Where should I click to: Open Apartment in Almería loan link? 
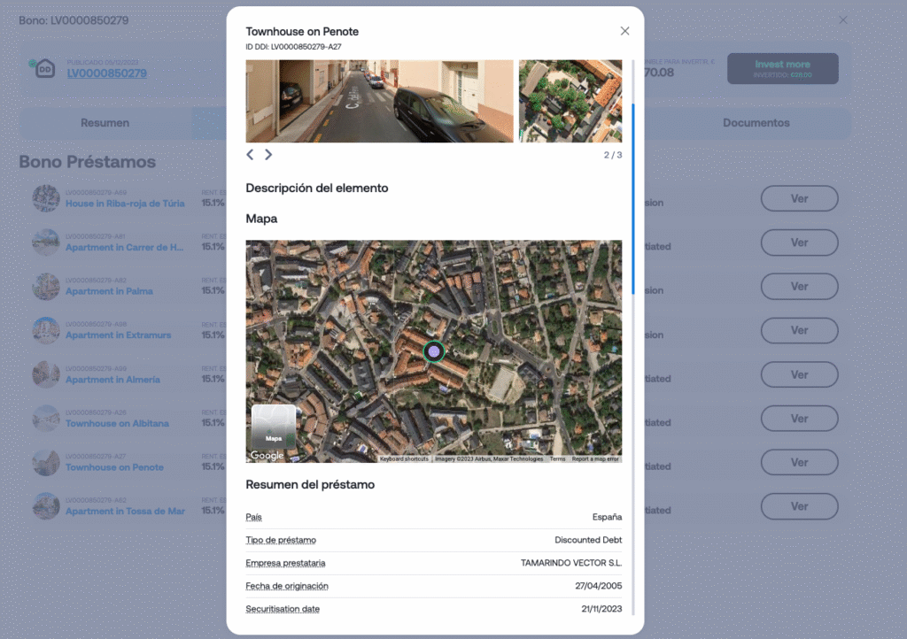click(x=112, y=380)
